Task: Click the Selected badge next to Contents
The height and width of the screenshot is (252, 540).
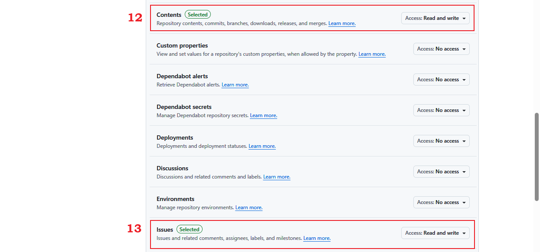Action: [x=197, y=15]
